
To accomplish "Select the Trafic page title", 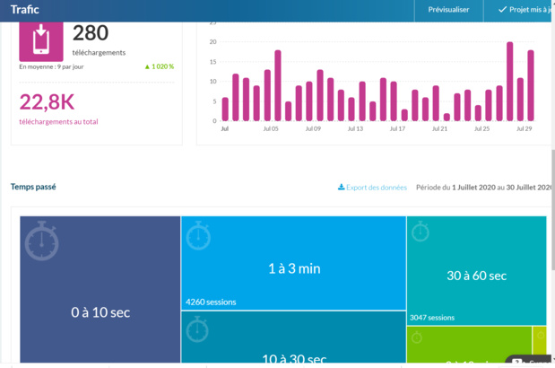I will (x=29, y=10).
